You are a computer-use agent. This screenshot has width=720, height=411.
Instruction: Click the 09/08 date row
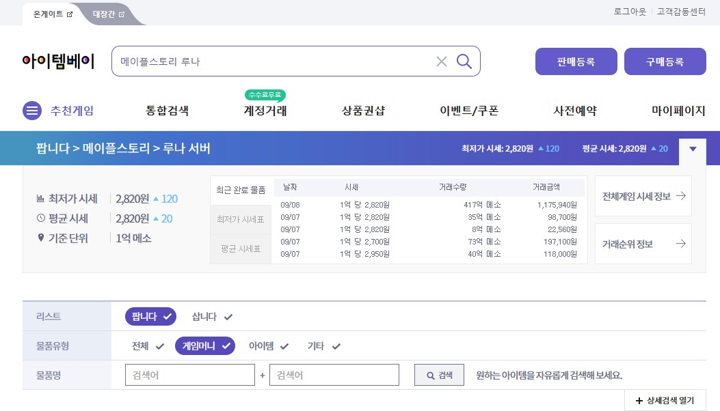[290, 205]
